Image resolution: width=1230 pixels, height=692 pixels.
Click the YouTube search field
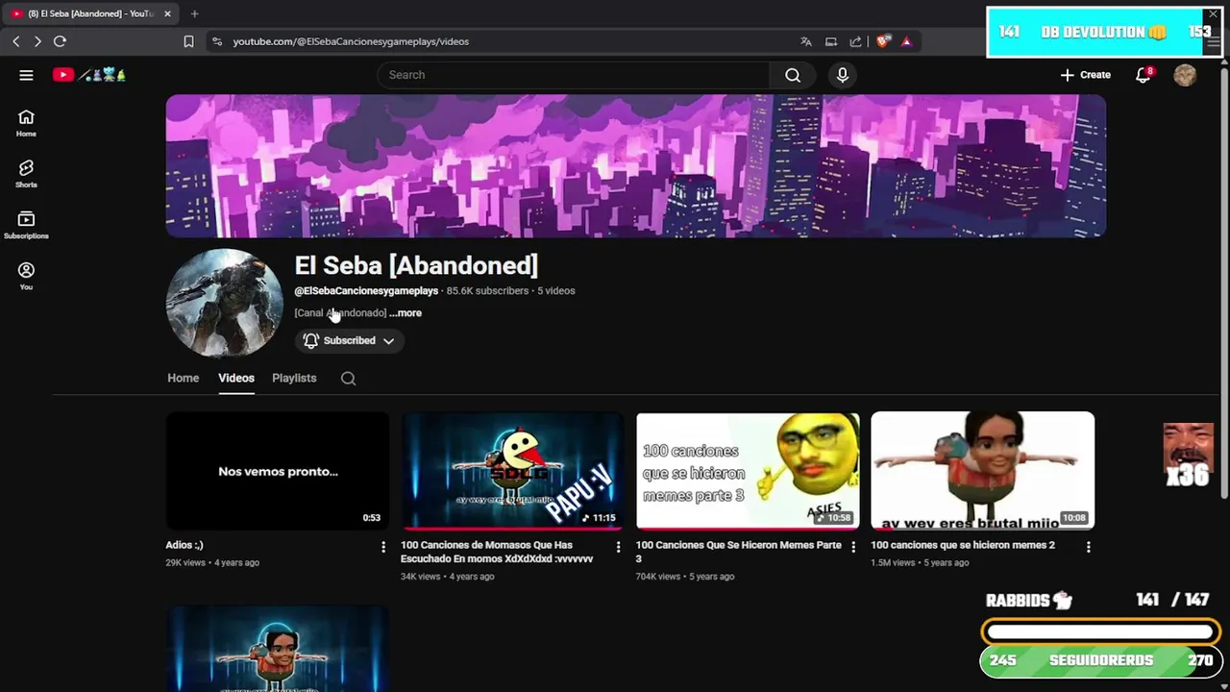click(574, 75)
